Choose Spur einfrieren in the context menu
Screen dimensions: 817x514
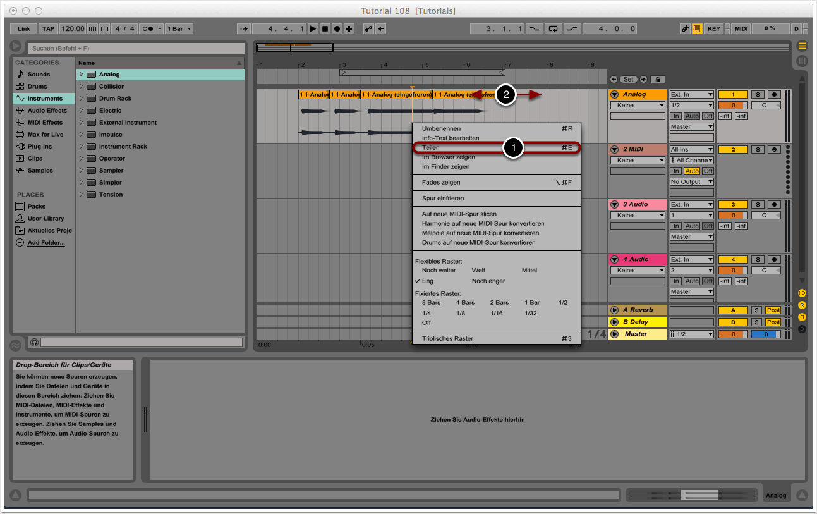click(443, 199)
